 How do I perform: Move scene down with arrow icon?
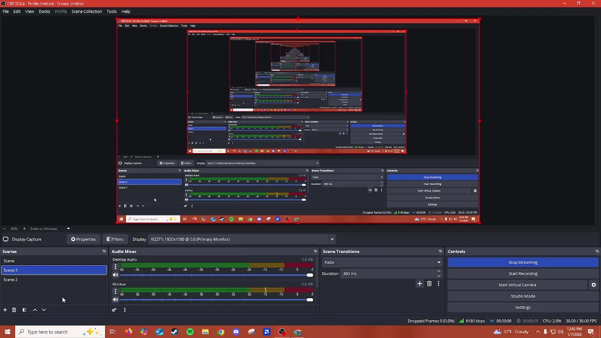click(44, 310)
